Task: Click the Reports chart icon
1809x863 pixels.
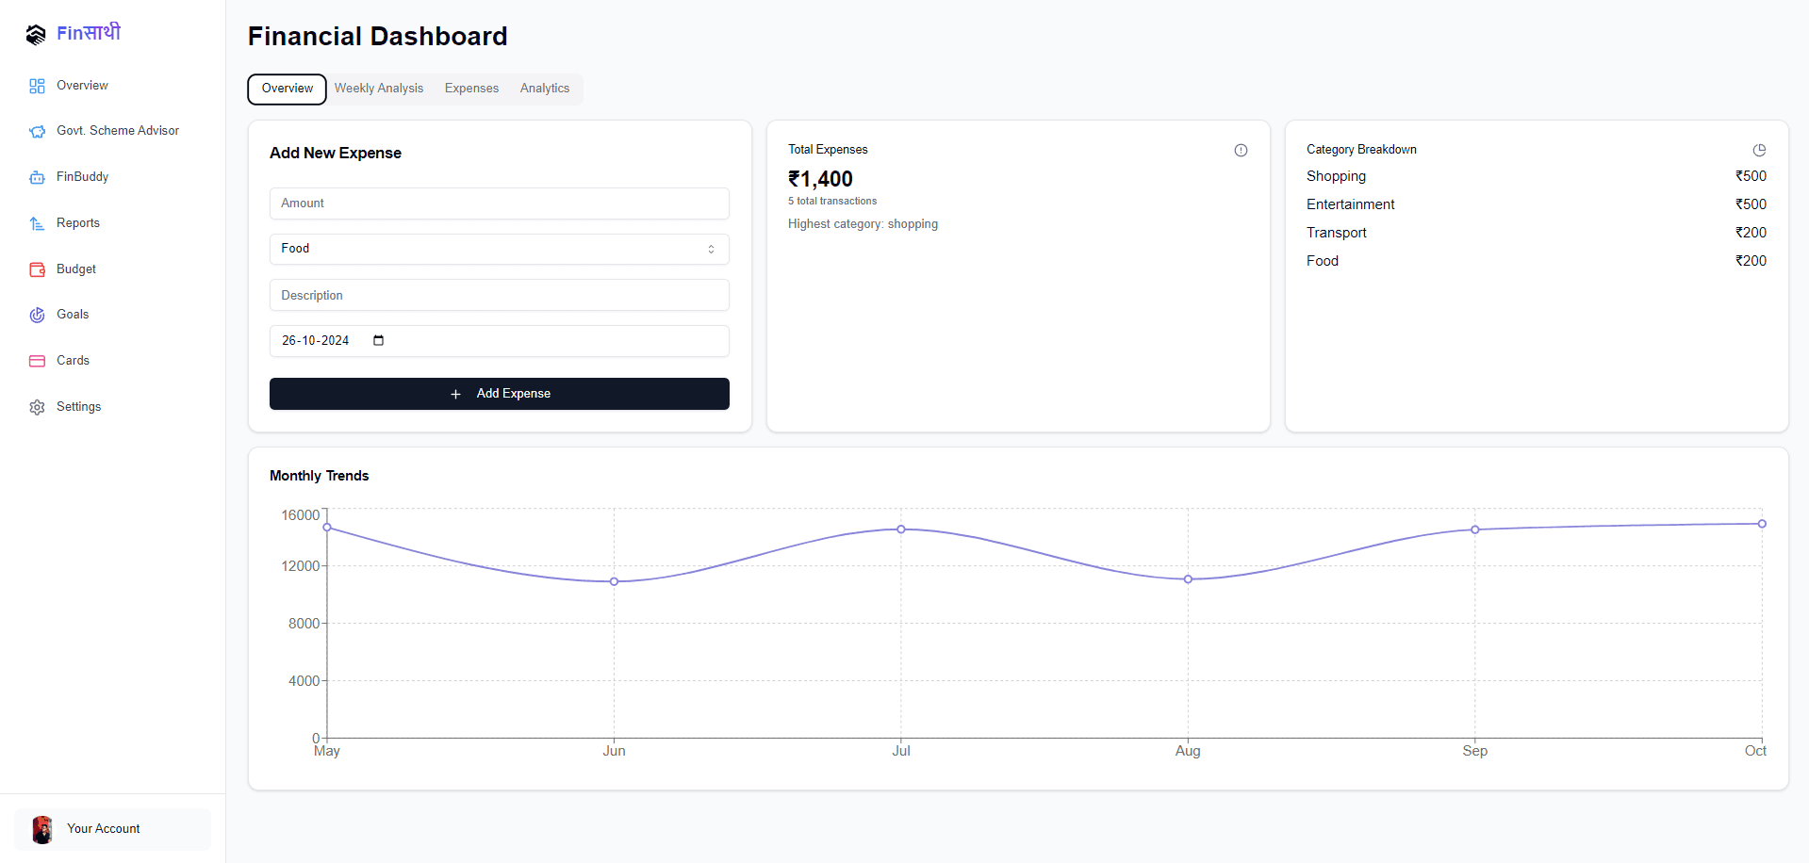Action: pyautogui.click(x=37, y=223)
